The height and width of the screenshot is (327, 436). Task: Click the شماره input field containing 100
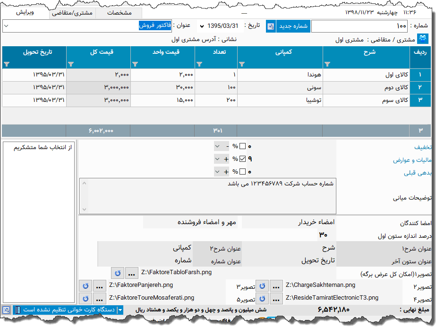(359, 26)
